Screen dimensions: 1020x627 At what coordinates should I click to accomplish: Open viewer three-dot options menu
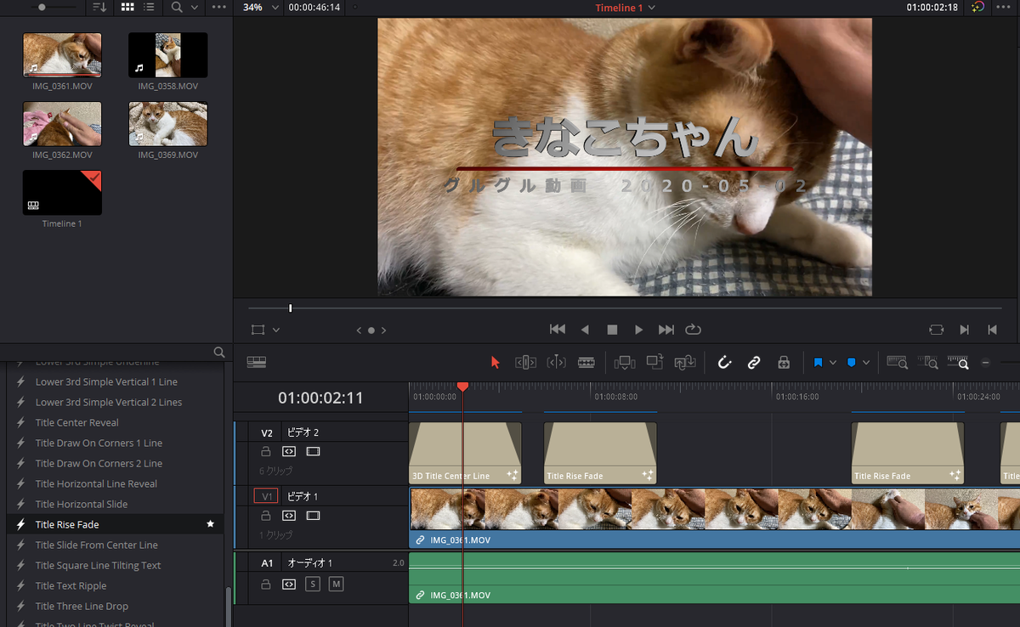[x=1005, y=7]
